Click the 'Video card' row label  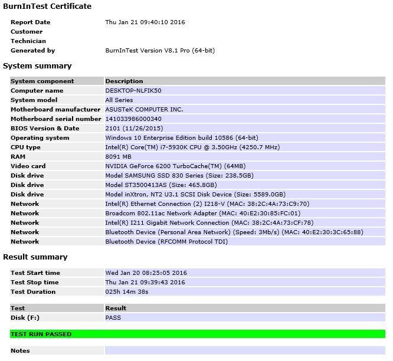[x=28, y=166]
